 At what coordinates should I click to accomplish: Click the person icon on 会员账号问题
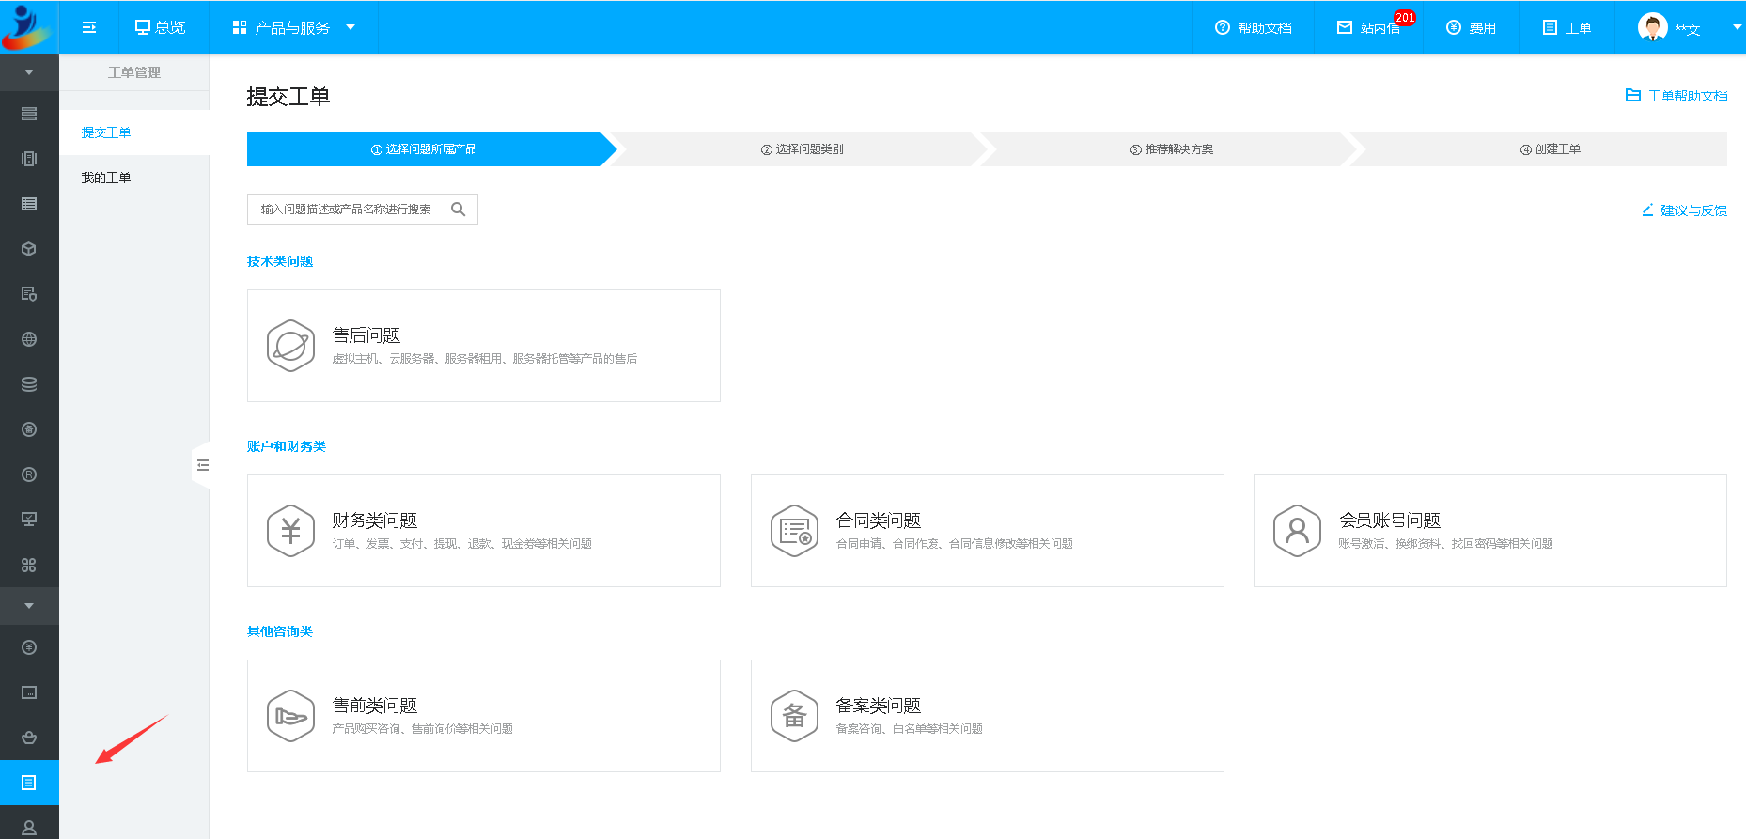[x=1297, y=531]
